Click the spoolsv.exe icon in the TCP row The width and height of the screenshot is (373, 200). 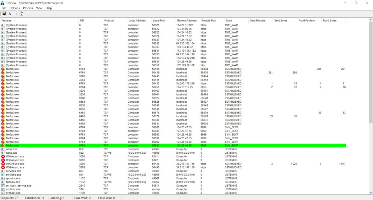3,179
